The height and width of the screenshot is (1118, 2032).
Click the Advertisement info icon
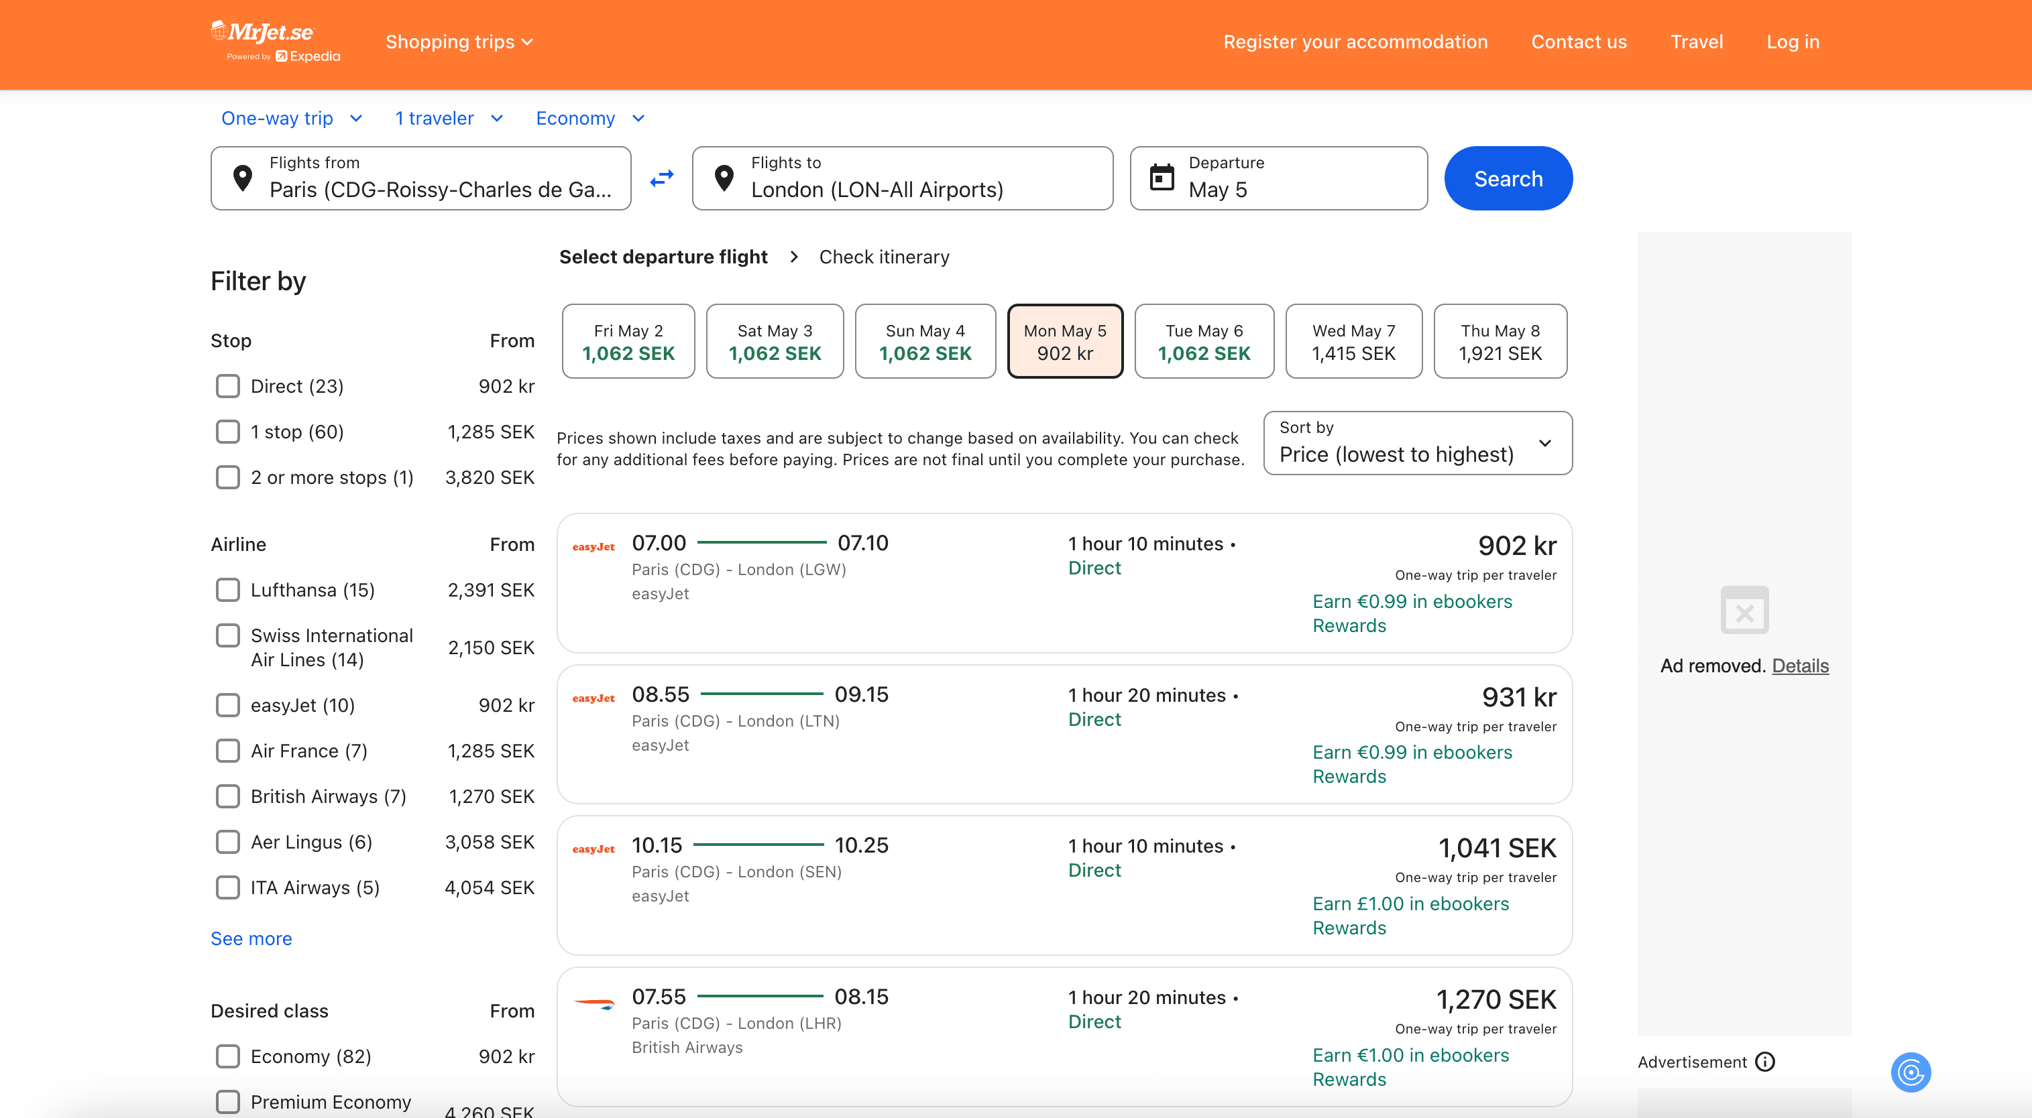pos(1765,1062)
